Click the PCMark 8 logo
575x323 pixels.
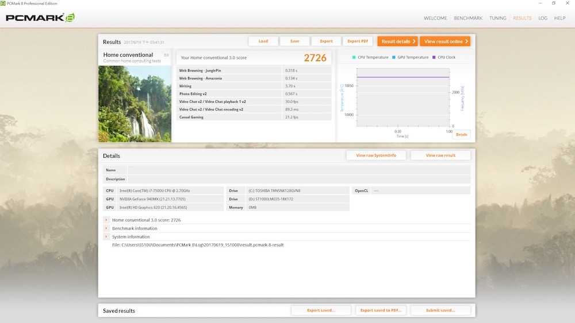coord(40,18)
